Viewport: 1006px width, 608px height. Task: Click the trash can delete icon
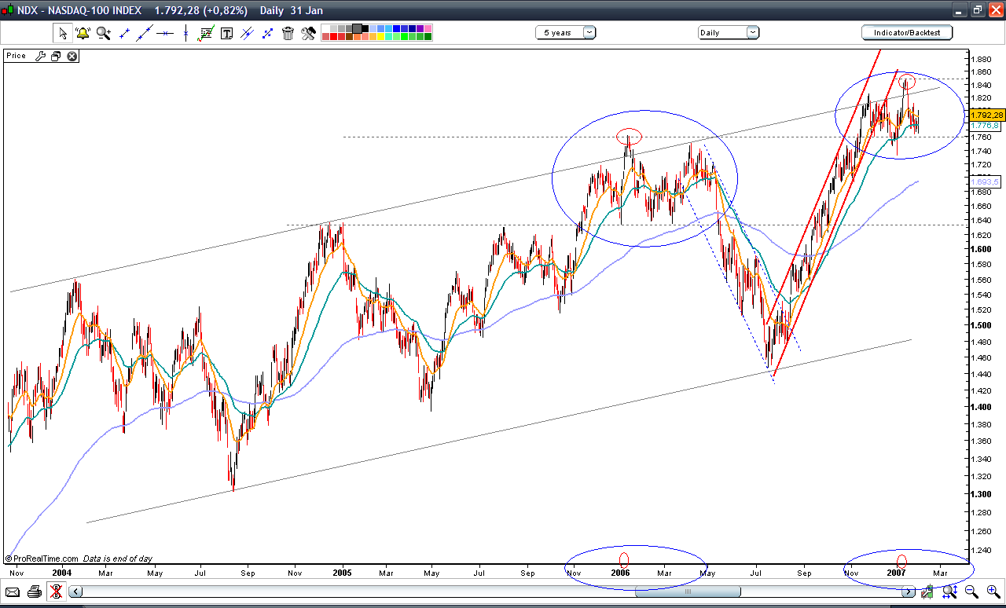(x=288, y=33)
